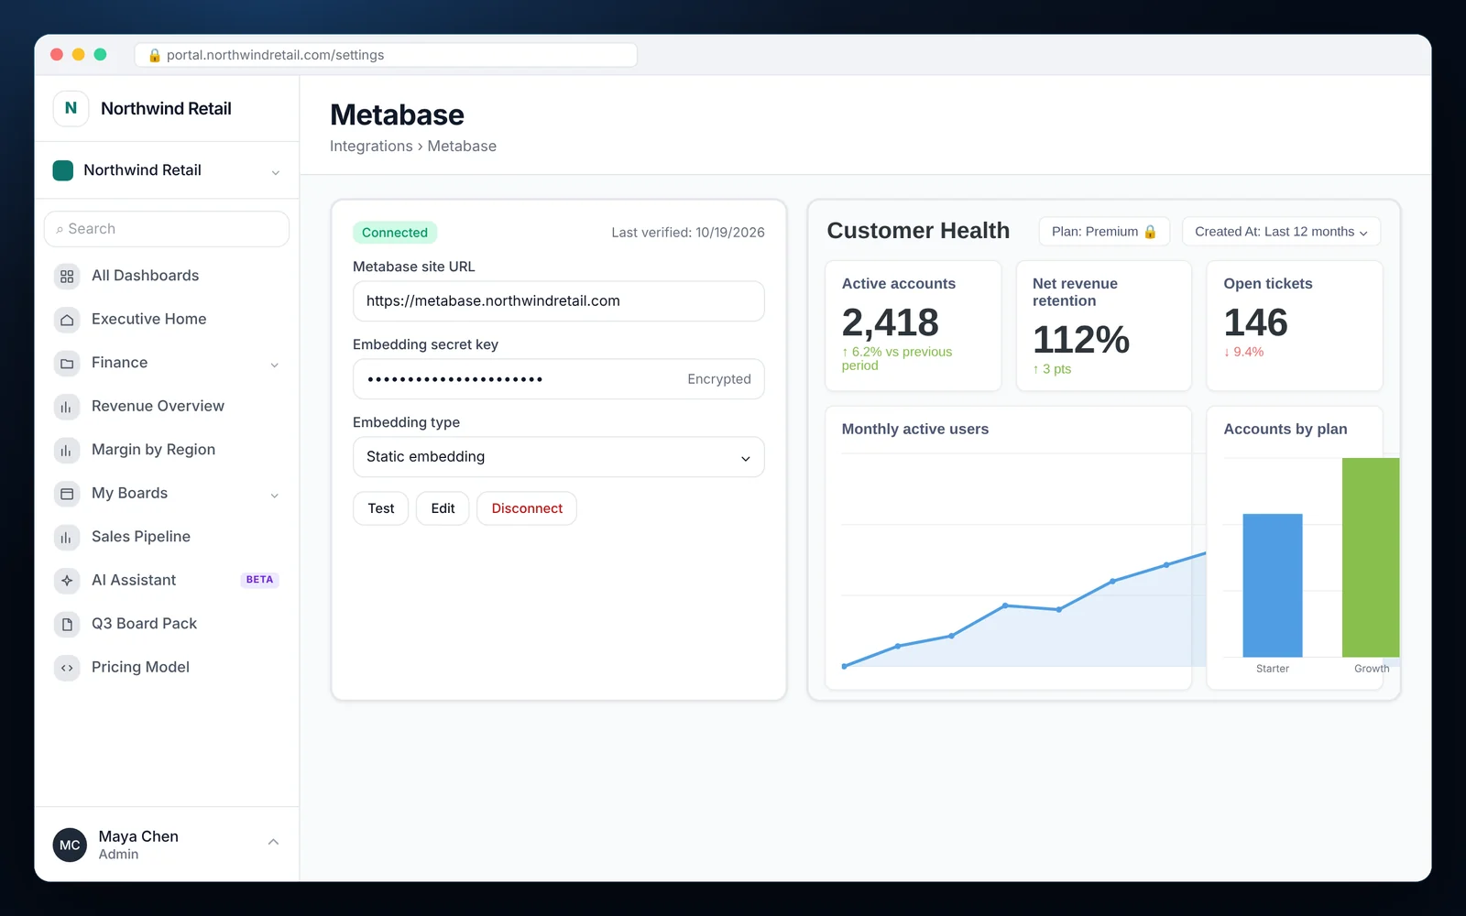Expand the Maya Chen account menu
The height and width of the screenshot is (916, 1466).
click(273, 842)
